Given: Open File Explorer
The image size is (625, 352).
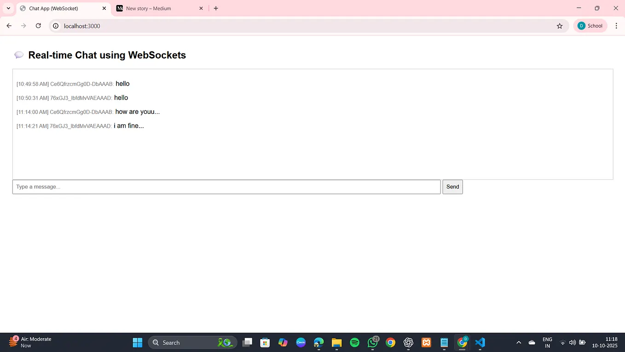Looking at the screenshot, I should (x=336, y=342).
